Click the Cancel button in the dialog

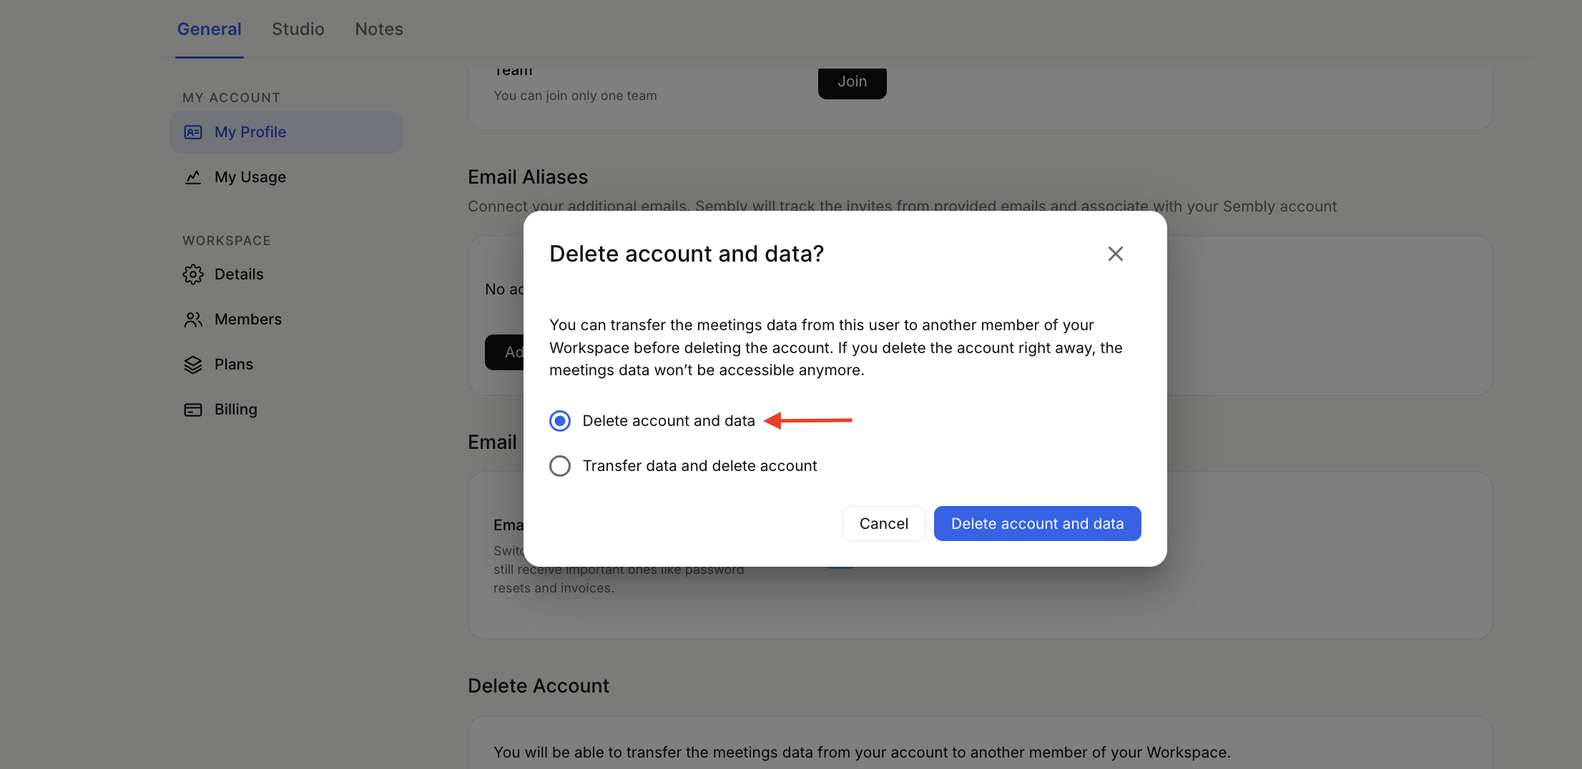pos(883,524)
